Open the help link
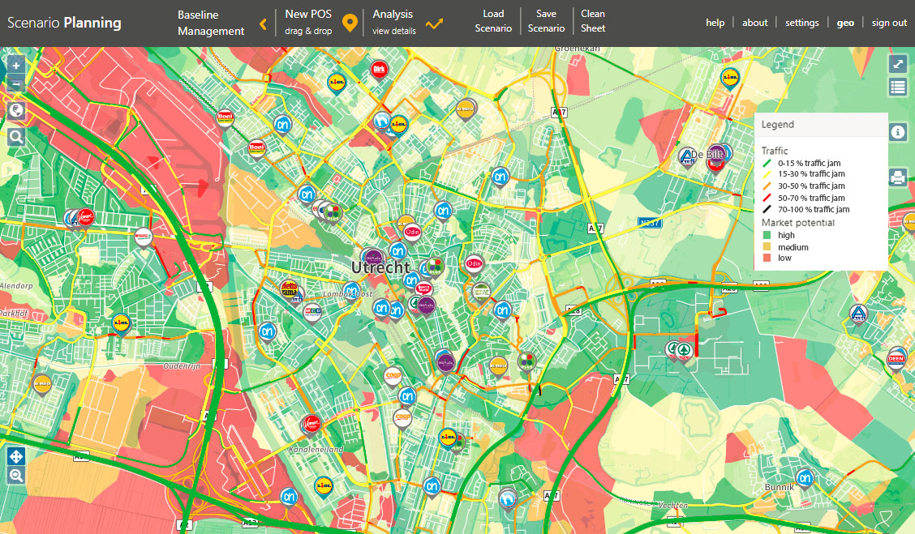Image resolution: width=915 pixels, height=534 pixels. pos(715,23)
